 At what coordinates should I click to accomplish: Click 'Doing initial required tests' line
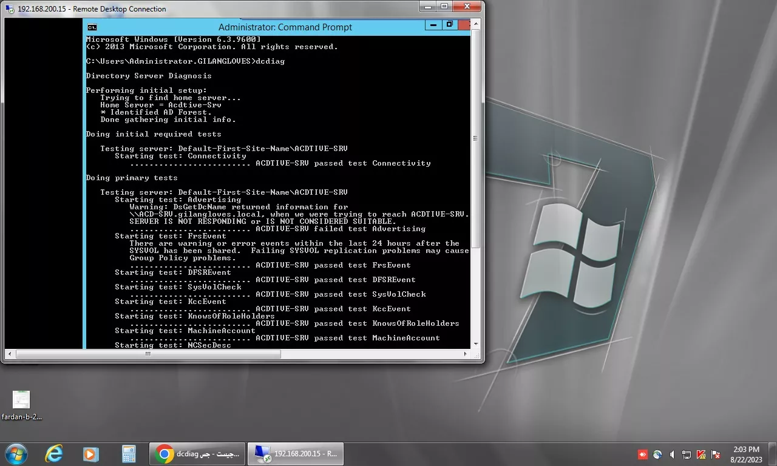point(154,134)
